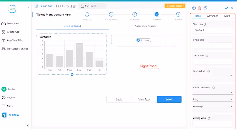The image size is (237, 129).
Task: Click the Back button
Action: click(119, 99)
